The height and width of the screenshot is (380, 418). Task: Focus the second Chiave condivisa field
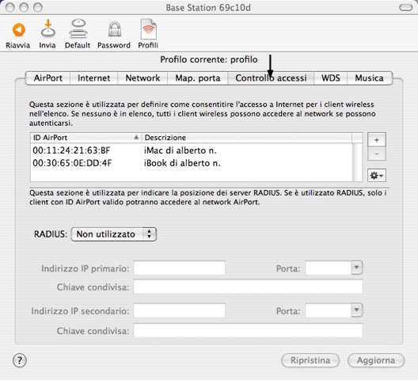(248, 330)
